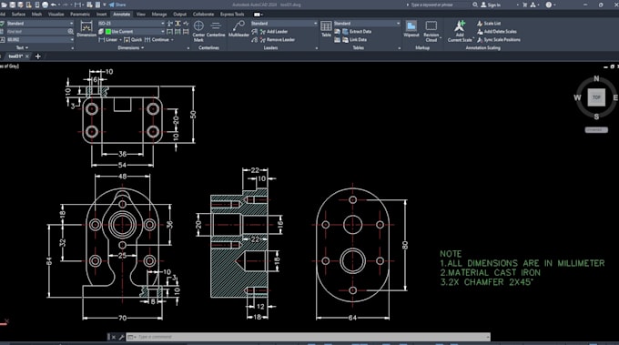Click the command line wrench icon
Image resolution: width=619 pixels, height=345 pixels.
click(x=121, y=337)
